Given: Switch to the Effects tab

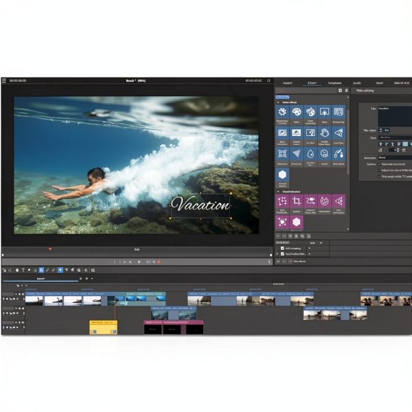Looking at the screenshot, I should point(312,83).
